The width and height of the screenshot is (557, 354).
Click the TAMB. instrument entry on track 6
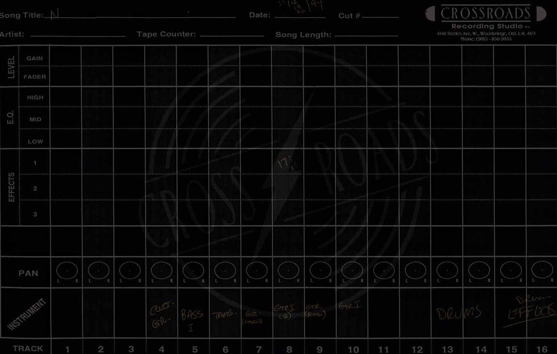pyautogui.click(x=223, y=315)
